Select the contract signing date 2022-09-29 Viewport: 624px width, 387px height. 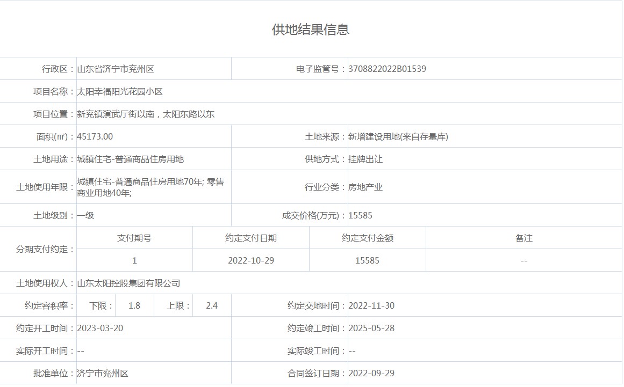(x=371, y=373)
